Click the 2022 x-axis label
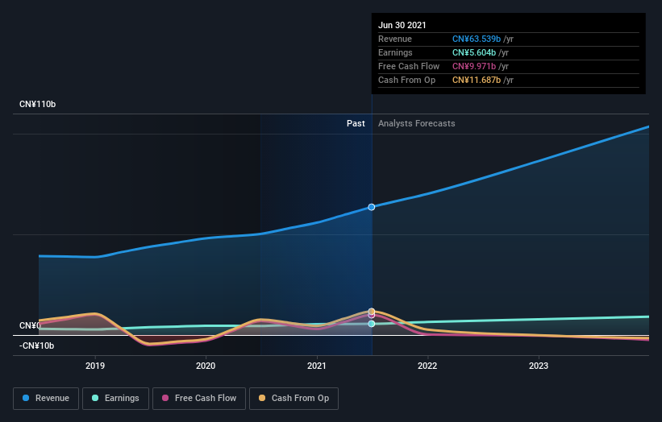 tap(427, 366)
